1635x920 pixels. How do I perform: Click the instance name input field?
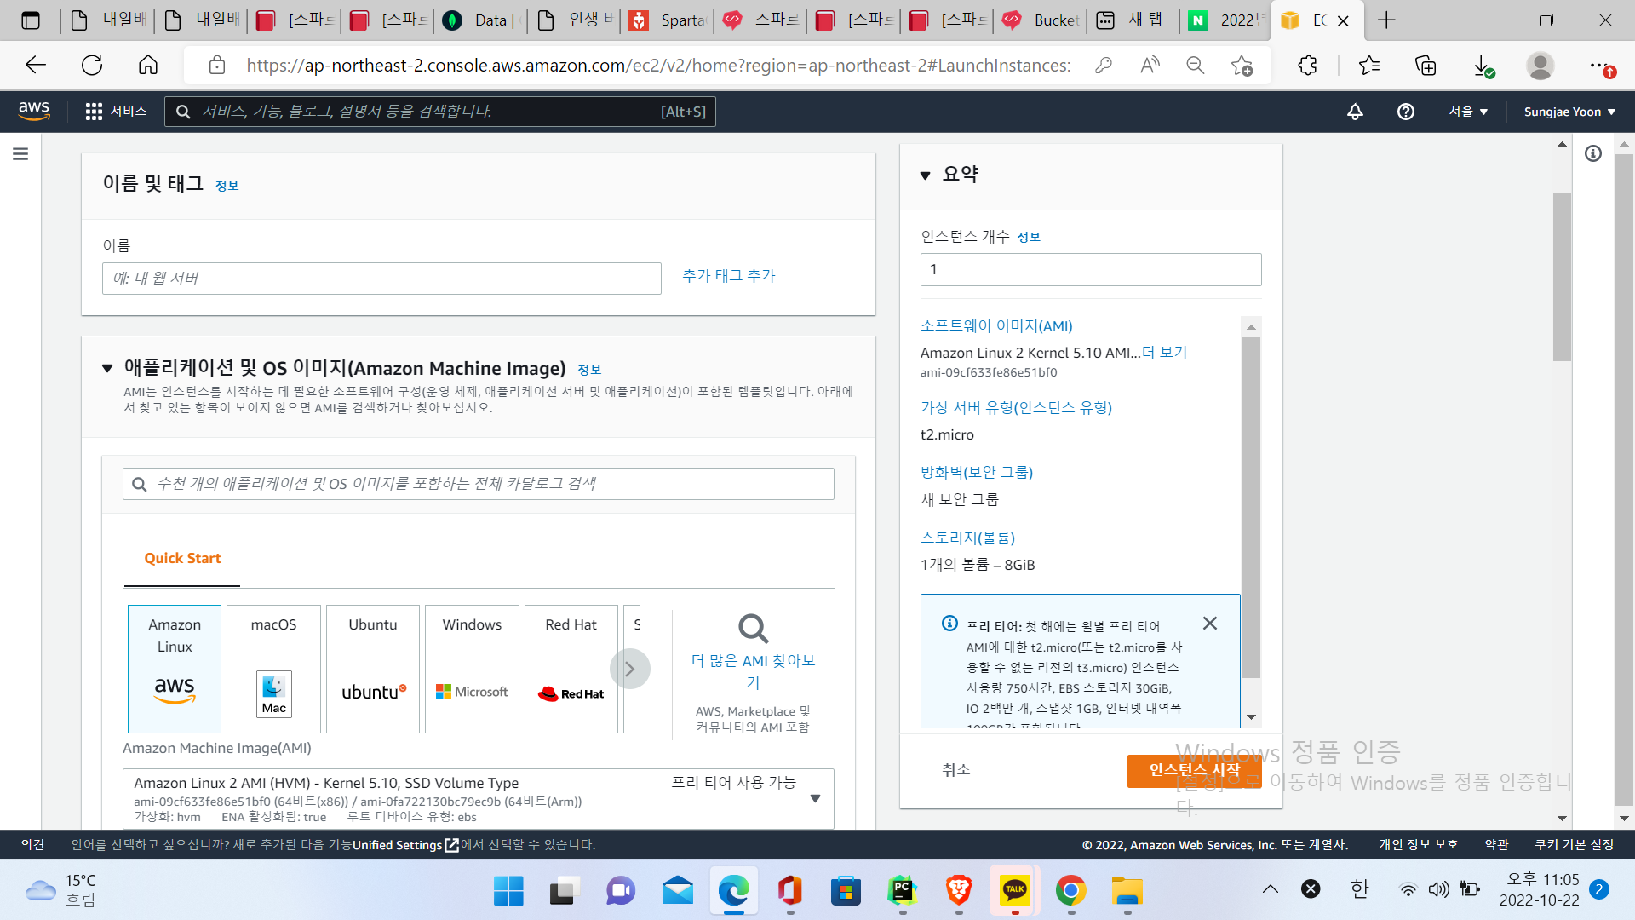381,279
